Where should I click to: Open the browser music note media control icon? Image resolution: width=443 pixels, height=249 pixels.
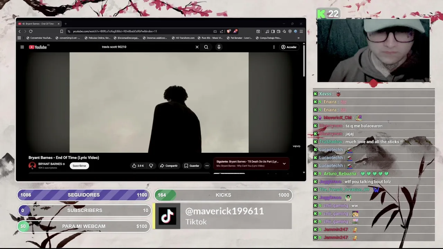tap(267, 31)
